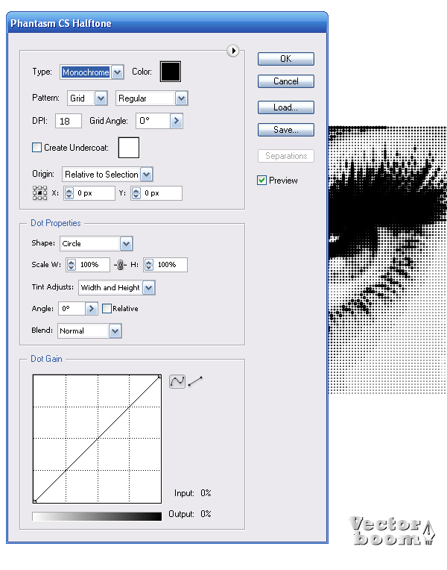Click the dot Angle field showing 0°
Screen dimensions: 447x570
[72, 309]
